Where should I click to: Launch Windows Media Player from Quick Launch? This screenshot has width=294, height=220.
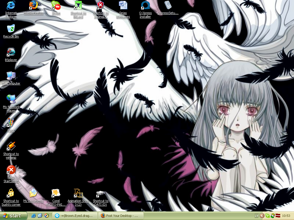point(47,216)
